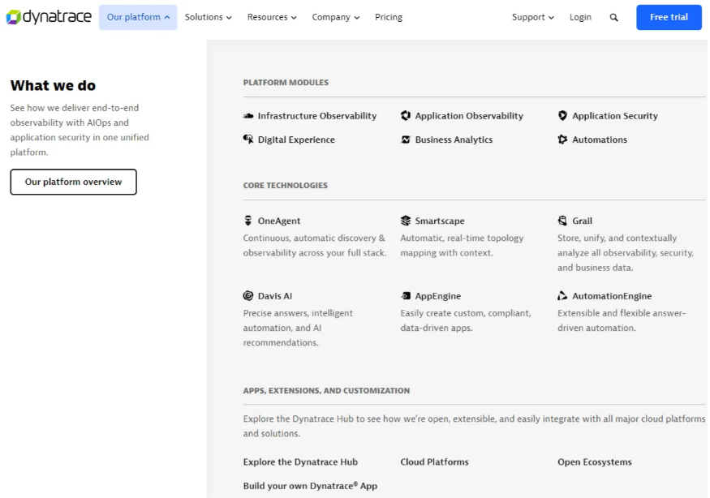Start a Free trial
This screenshot has width=710, height=498.
click(669, 17)
